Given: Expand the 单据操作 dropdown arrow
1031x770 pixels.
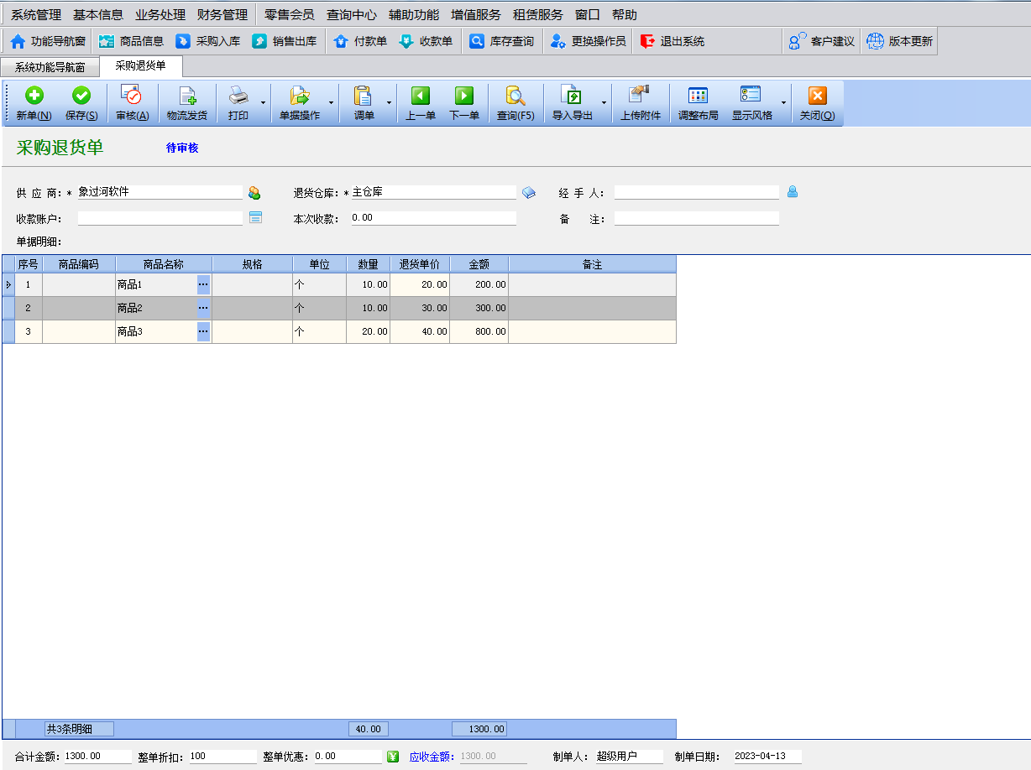Looking at the screenshot, I should click(x=331, y=103).
